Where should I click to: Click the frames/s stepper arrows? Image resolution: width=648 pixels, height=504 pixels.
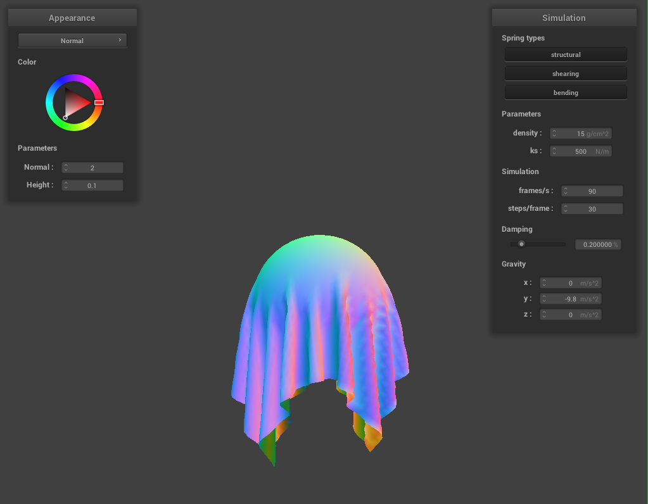[x=566, y=191]
